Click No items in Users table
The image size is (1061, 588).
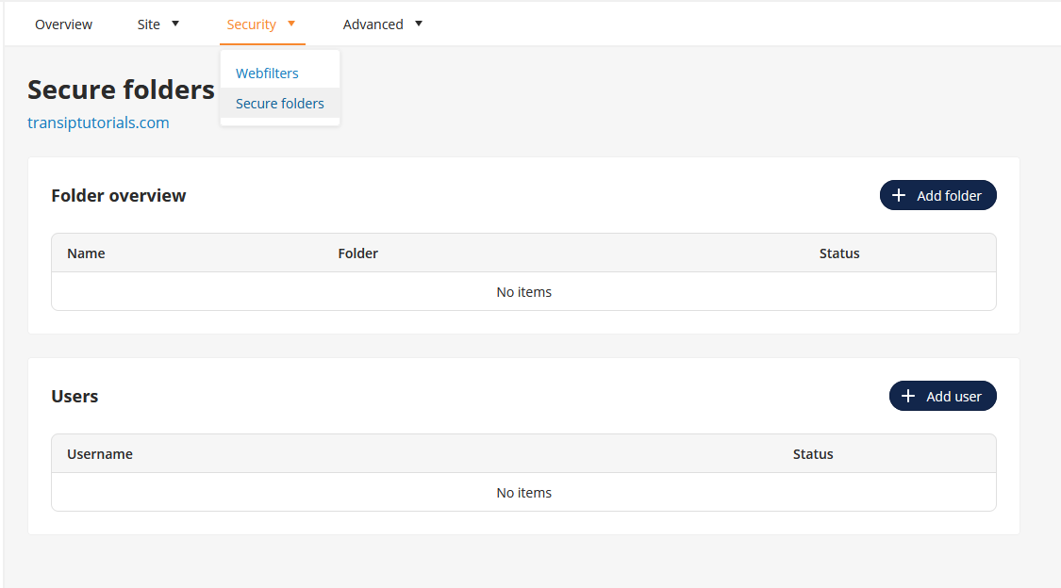click(523, 493)
